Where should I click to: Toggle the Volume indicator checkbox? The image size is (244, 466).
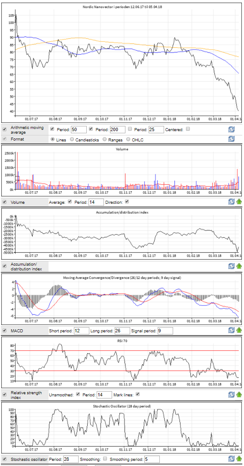pyautogui.click(x=4, y=202)
